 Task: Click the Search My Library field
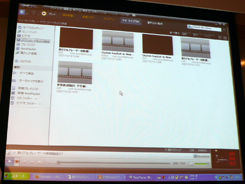click(207, 28)
